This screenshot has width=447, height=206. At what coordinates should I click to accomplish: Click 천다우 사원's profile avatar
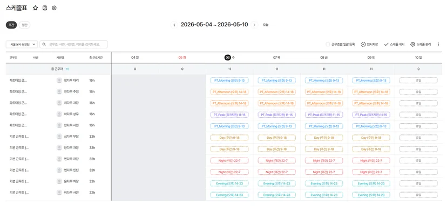tap(59, 125)
